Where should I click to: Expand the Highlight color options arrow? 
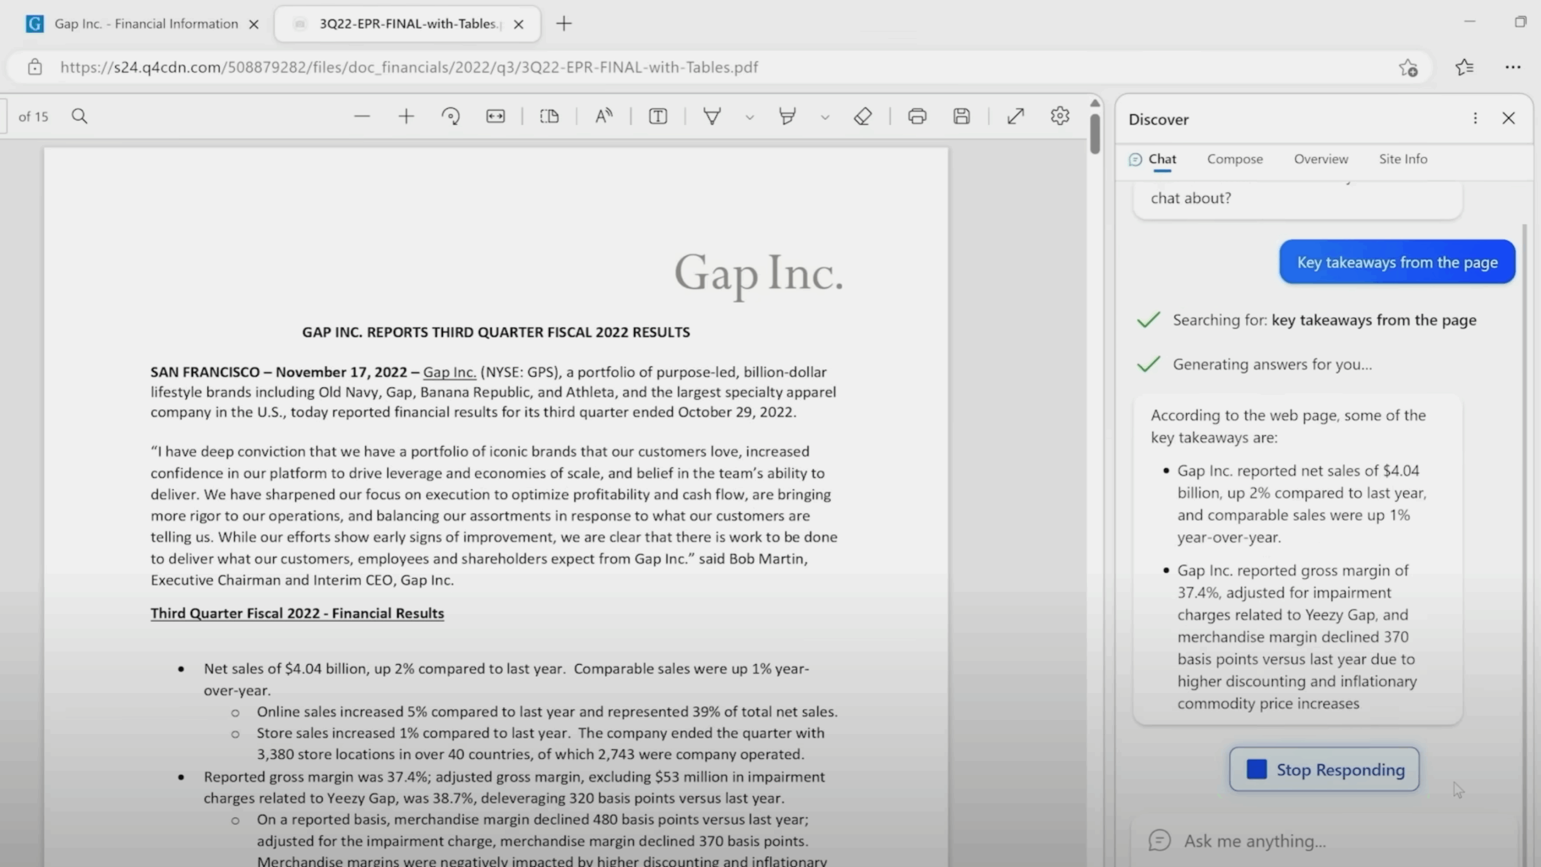[x=825, y=117]
